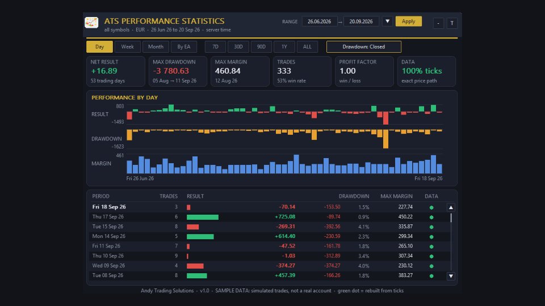Screen dimensions: 545x306
Task: Apply the selected date range
Action: pyautogui.click(x=408, y=22)
